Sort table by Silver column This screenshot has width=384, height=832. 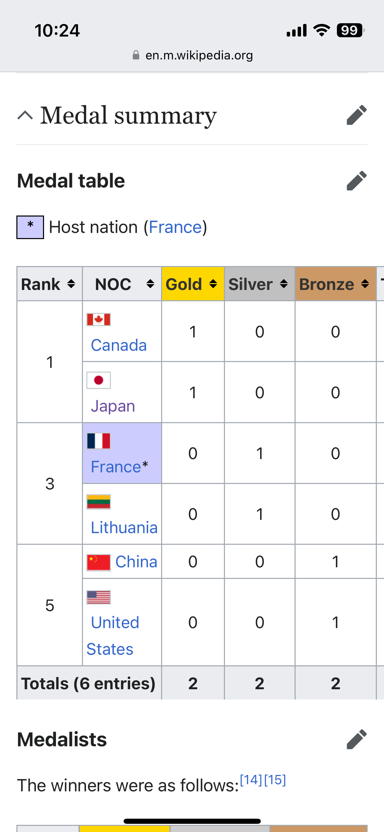284,284
